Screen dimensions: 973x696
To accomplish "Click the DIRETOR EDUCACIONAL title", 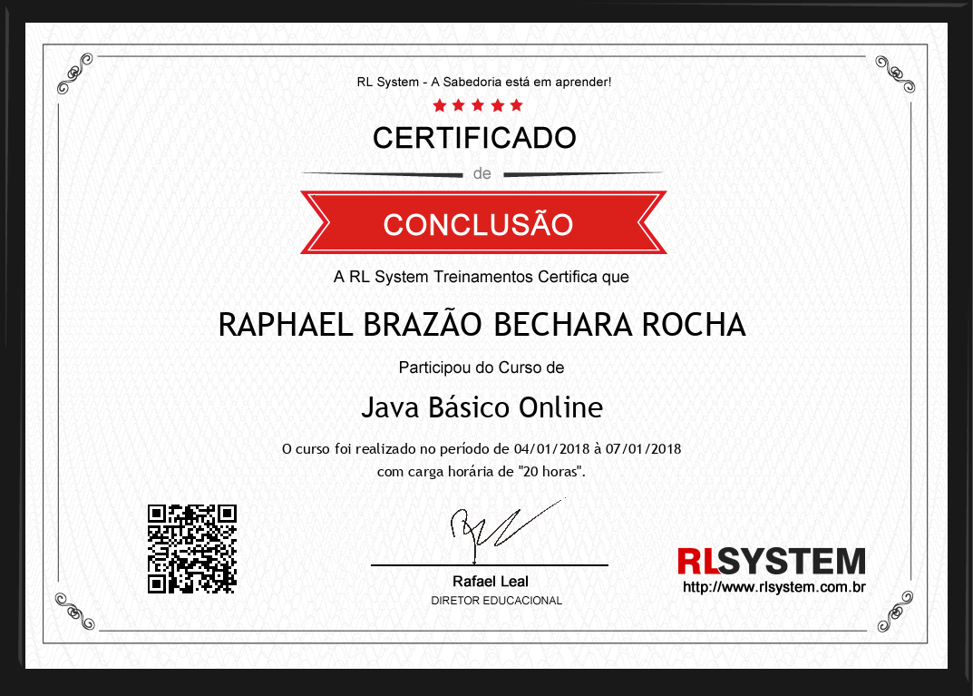I will tap(496, 601).
